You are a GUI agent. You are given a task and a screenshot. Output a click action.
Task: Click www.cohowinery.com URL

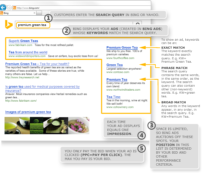pos(120,107)
